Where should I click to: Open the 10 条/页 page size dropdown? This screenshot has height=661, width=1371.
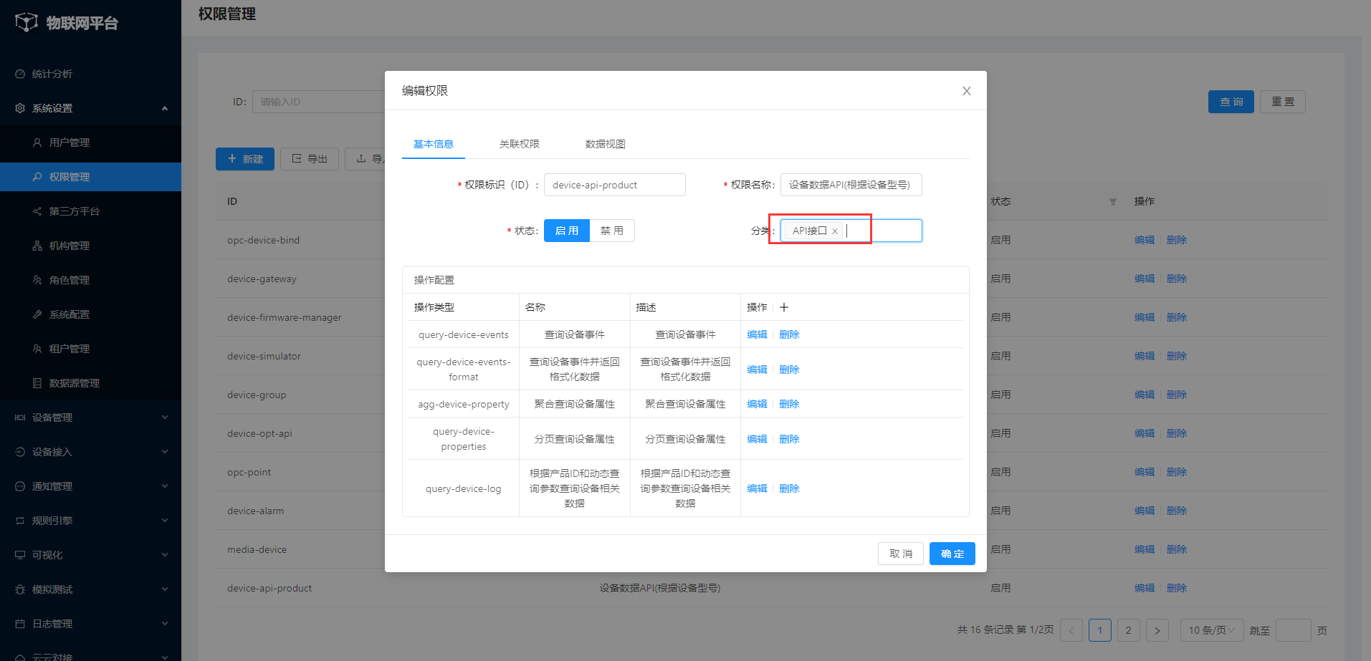pyautogui.click(x=1211, y=630)
